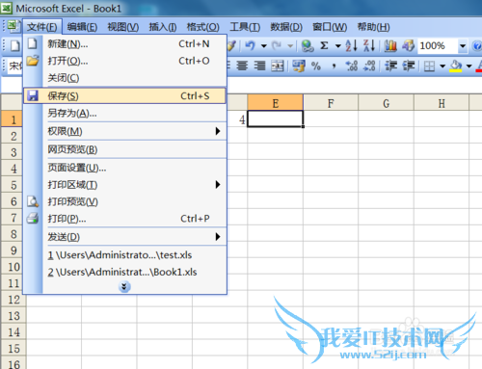Open the undo history dropdown arrow
482x369 pixels.
click(264, 46)
